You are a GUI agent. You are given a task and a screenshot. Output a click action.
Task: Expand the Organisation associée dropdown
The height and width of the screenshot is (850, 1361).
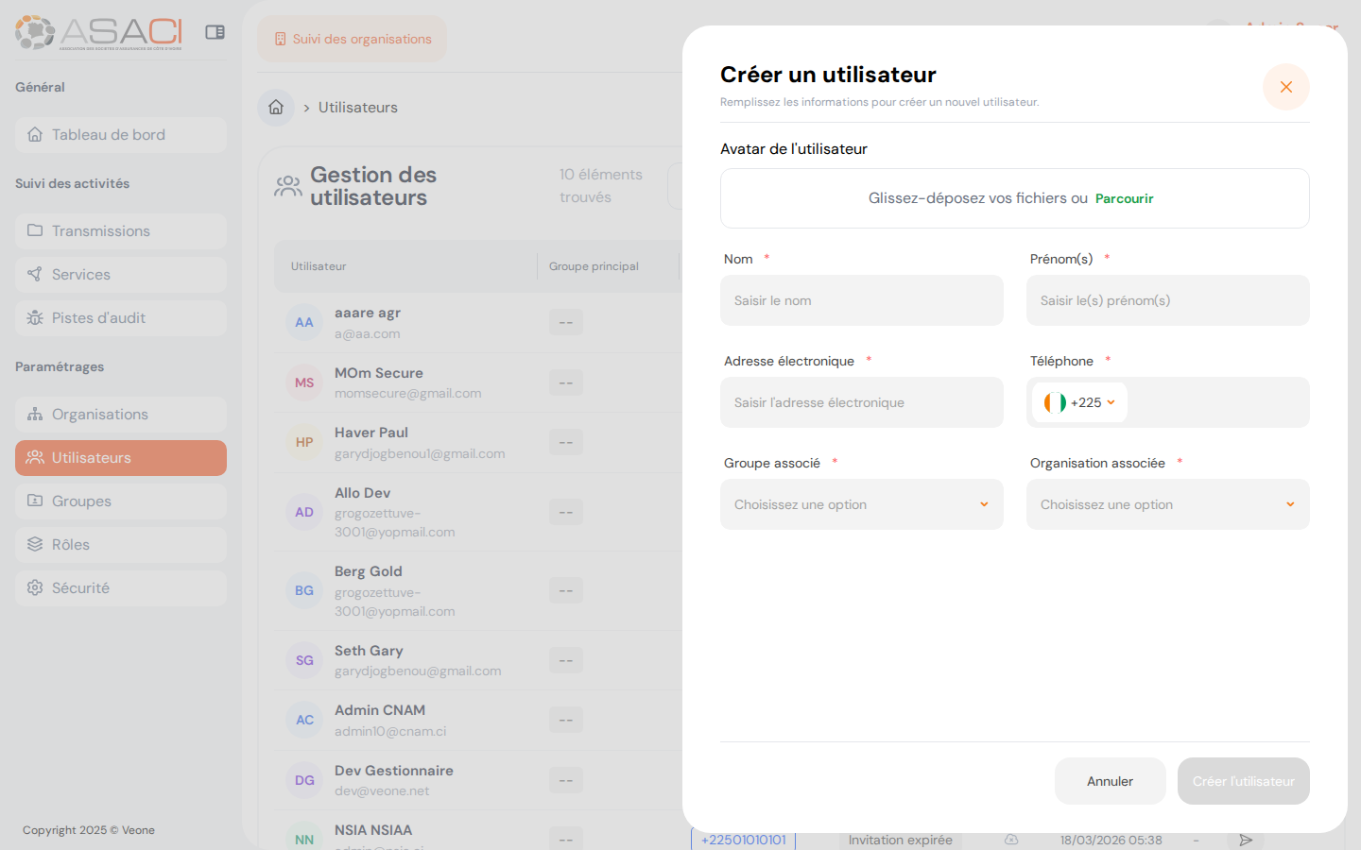click(1167, 504)
